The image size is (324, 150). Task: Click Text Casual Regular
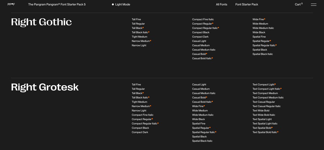coord(264,102)
